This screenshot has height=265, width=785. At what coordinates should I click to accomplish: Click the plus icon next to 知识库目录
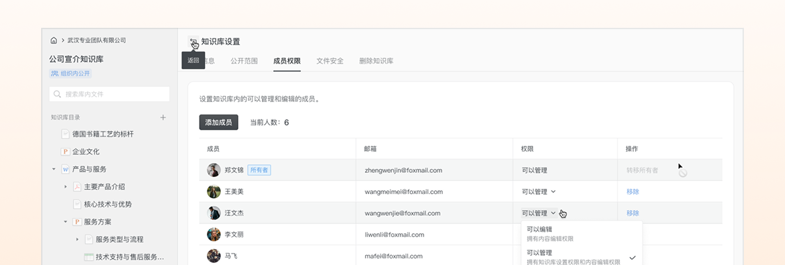[x=162, y=117]
